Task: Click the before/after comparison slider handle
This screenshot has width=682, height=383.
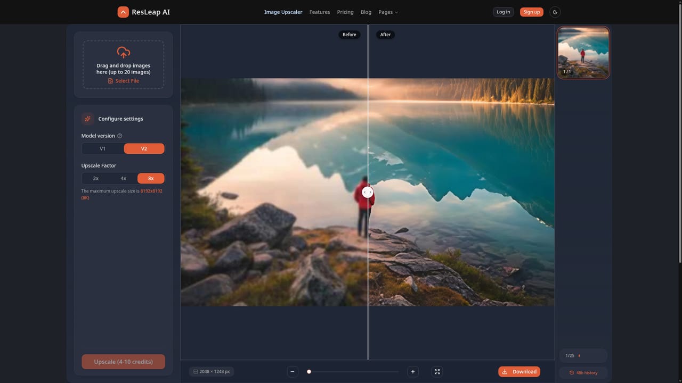Action: [368, 192]
